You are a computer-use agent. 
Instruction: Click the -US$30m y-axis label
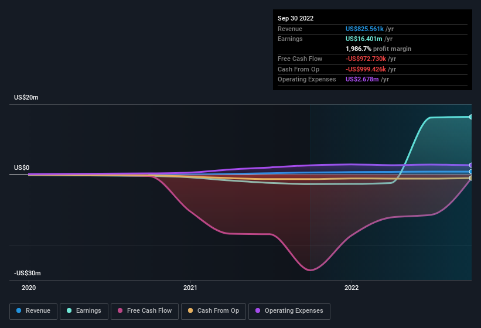28,273
